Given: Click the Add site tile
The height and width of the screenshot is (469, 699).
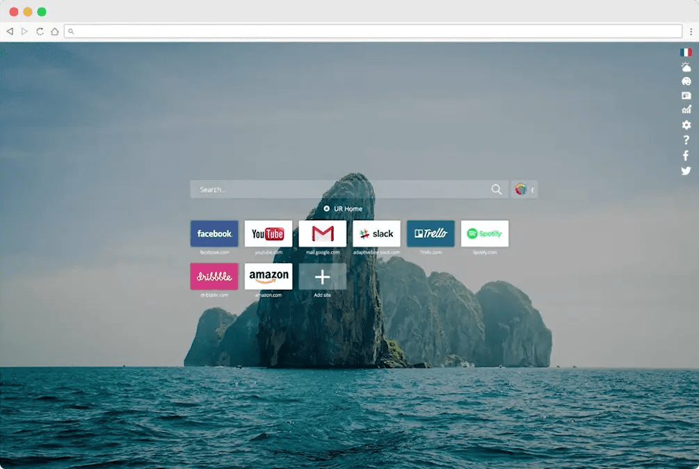Looking at the screenshot, I should pos(323,277).
